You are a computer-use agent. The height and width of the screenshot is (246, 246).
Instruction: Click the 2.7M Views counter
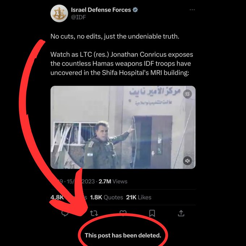(113, 181)
